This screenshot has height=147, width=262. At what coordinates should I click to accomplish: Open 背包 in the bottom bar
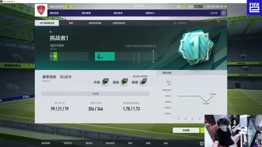[x=130, y=143]
